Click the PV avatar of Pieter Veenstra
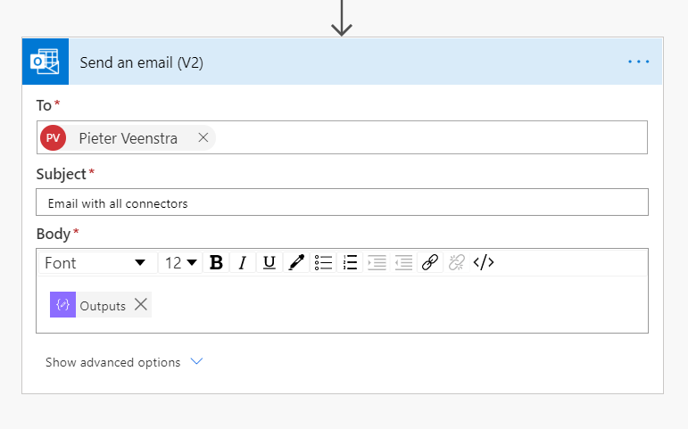This screenshot has height=429, width=688. (53, 137)
